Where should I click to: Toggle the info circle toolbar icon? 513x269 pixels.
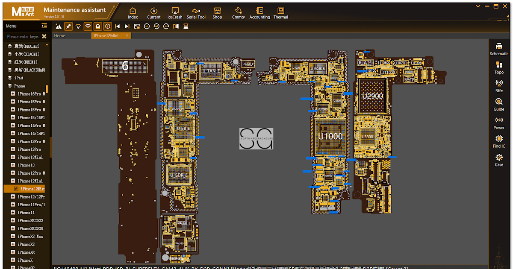point(107,26)
